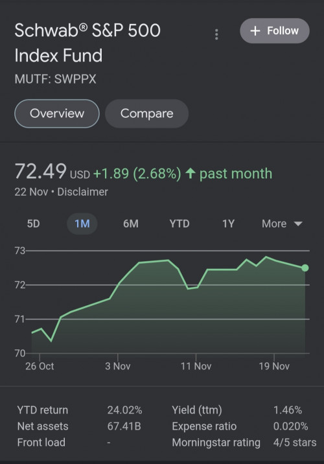This screenshot has height=464, width=324.
Task: Open the Disclaimer link
Action: click(82, 192)
